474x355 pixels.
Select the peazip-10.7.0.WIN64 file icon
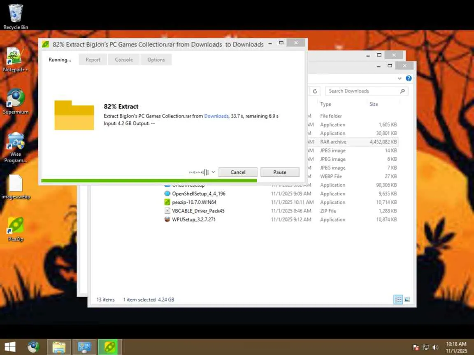pyautogui.click(x=167, y=202)
